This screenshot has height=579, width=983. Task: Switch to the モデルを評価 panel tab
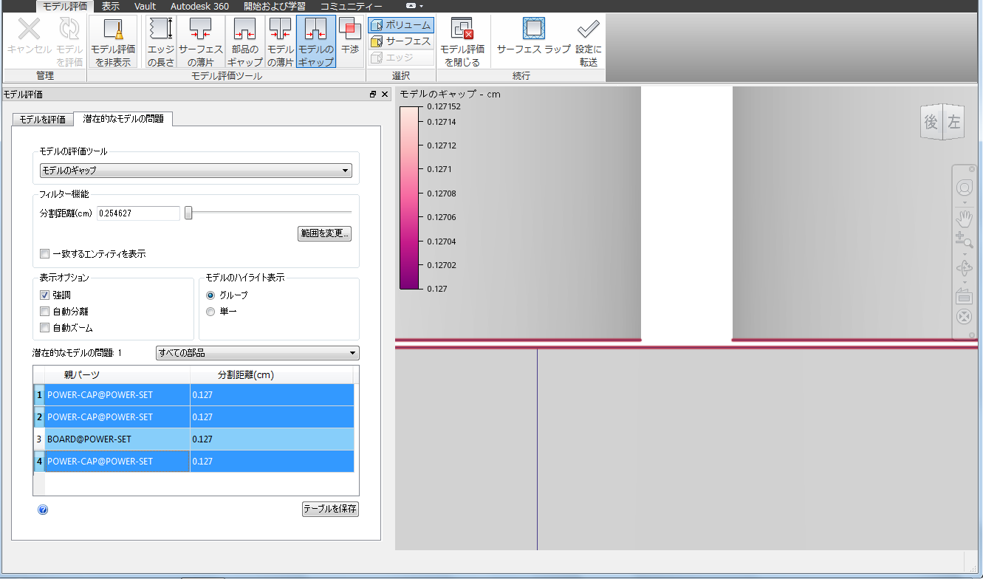pos(42,120)
